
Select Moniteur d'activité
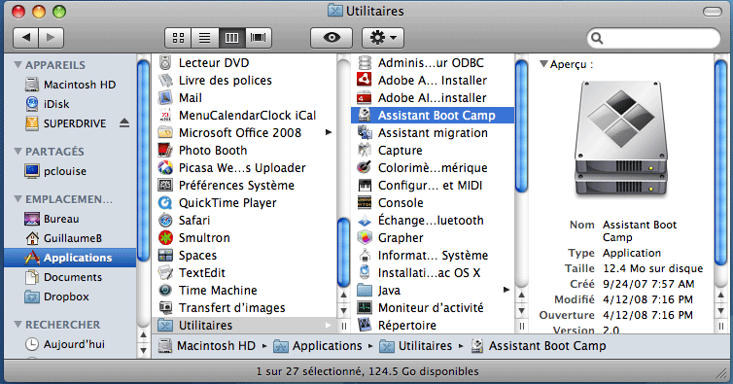(x=433, y=308)
